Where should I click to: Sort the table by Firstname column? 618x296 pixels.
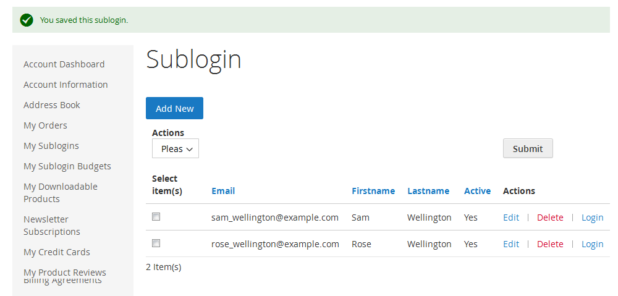tap(373, 191)
